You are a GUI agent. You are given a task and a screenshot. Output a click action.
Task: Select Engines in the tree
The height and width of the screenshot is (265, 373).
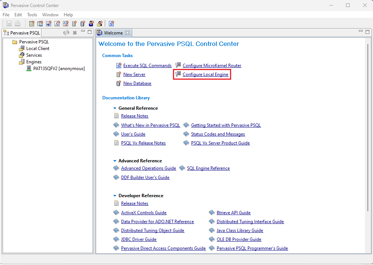pyautogui.click(x=34, y=62)
